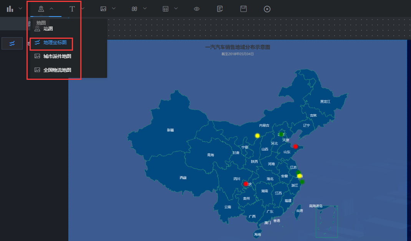Viewport: 411px width, 241px height.
Task: Click the red marker in 山东
Action: (x=295, y=147)
